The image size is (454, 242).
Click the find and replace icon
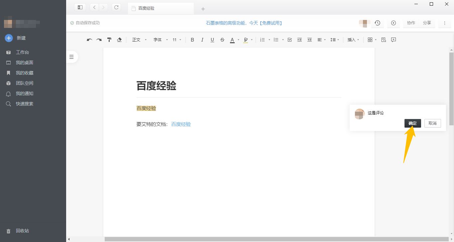[384, 40]
